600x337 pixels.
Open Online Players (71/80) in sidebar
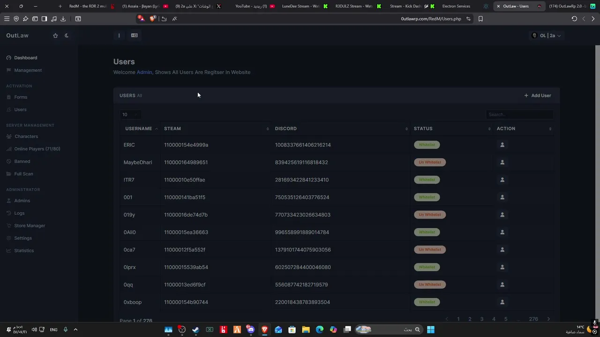point(34,149)
